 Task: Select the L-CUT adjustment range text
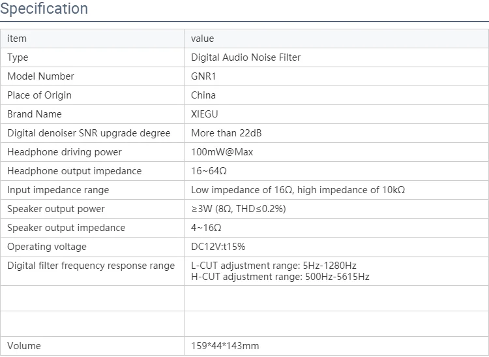coord(273,266)
